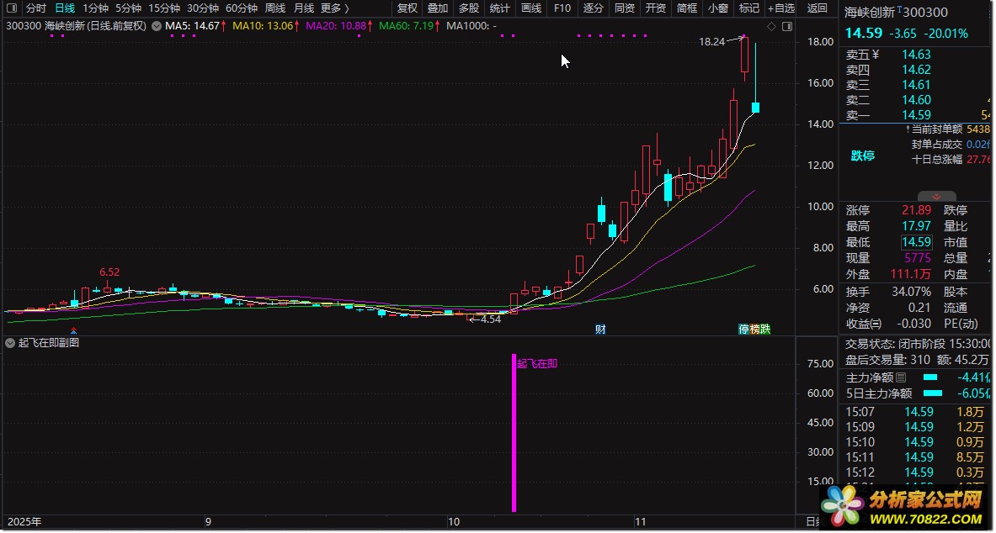Click the 涨停 21.89 value
996x533 pixels.
(x=916, y=211)
